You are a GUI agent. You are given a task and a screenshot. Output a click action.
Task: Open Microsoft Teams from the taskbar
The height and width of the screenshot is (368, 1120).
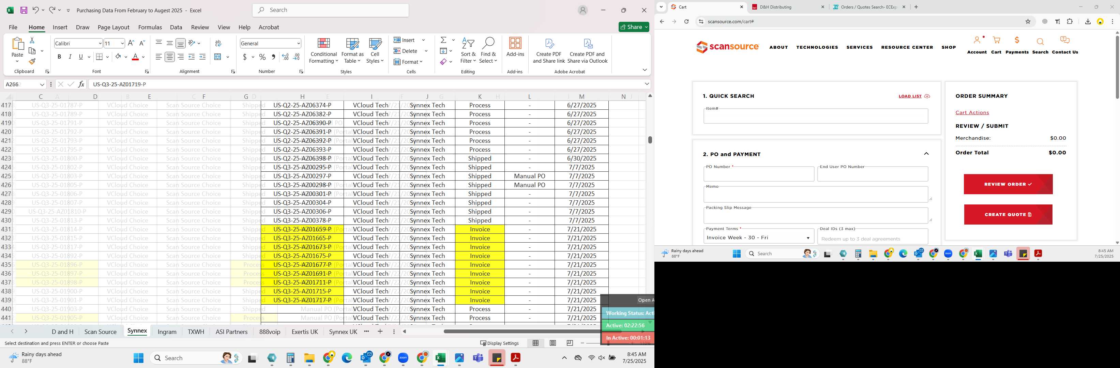pos(478,358)
